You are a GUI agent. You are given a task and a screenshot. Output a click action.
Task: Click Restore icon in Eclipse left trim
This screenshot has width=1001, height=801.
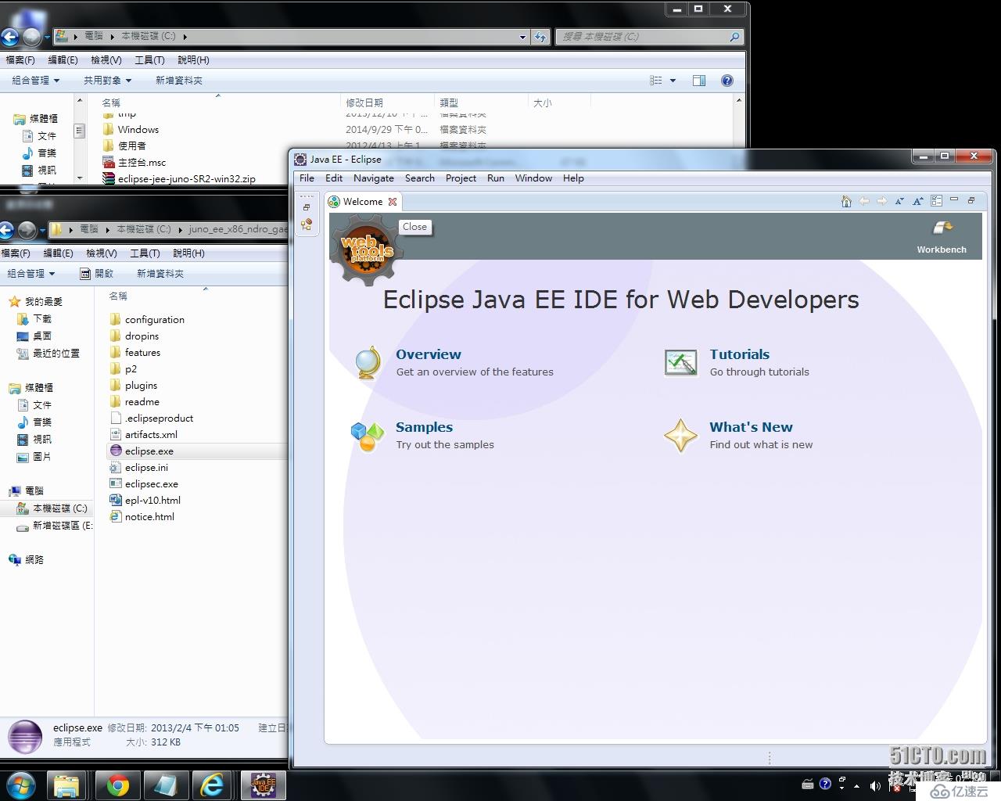coord(307,207)
